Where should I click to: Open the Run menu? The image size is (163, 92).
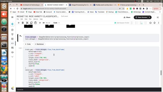(30, 19)
